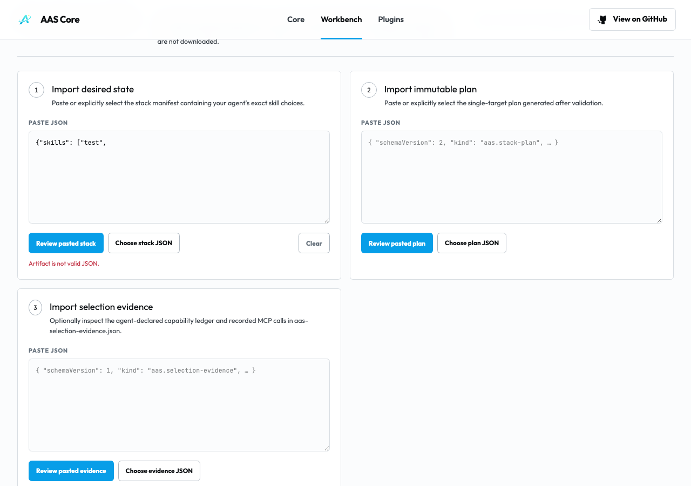Click Choose plan JSON button
This screenshot has width=691, height=486.
click(x=472, y=243)
